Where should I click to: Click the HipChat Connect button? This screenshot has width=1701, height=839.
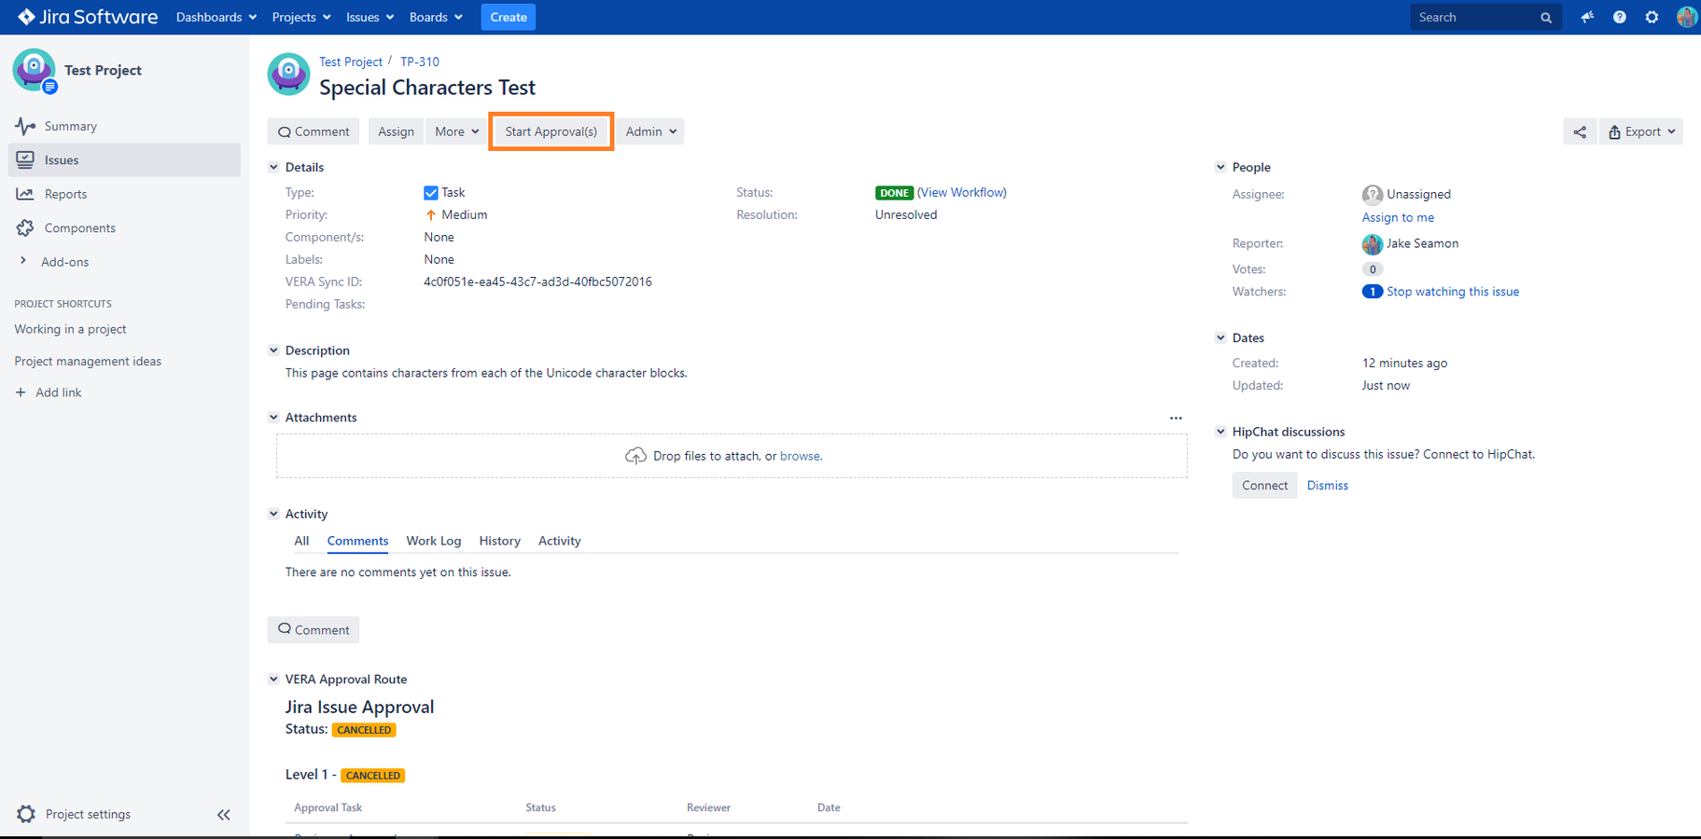(1264, 486)
